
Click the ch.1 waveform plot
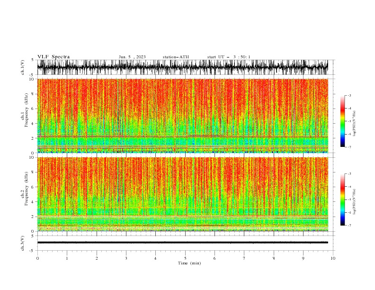(x=182, y=67)
